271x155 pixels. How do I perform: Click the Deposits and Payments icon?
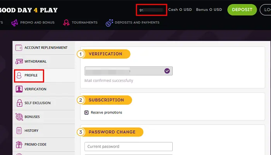[109, 23]
